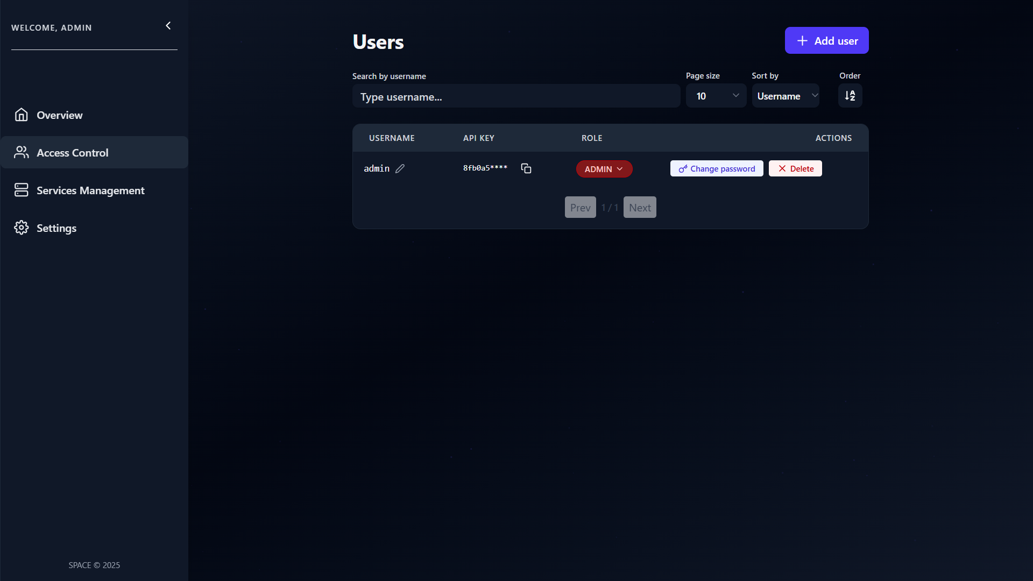Click the Next page button
This screenshot has height=581, width=1033.
[x=640, y=207]
